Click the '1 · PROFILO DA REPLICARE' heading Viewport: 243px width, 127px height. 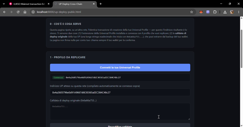pos(67,57)
